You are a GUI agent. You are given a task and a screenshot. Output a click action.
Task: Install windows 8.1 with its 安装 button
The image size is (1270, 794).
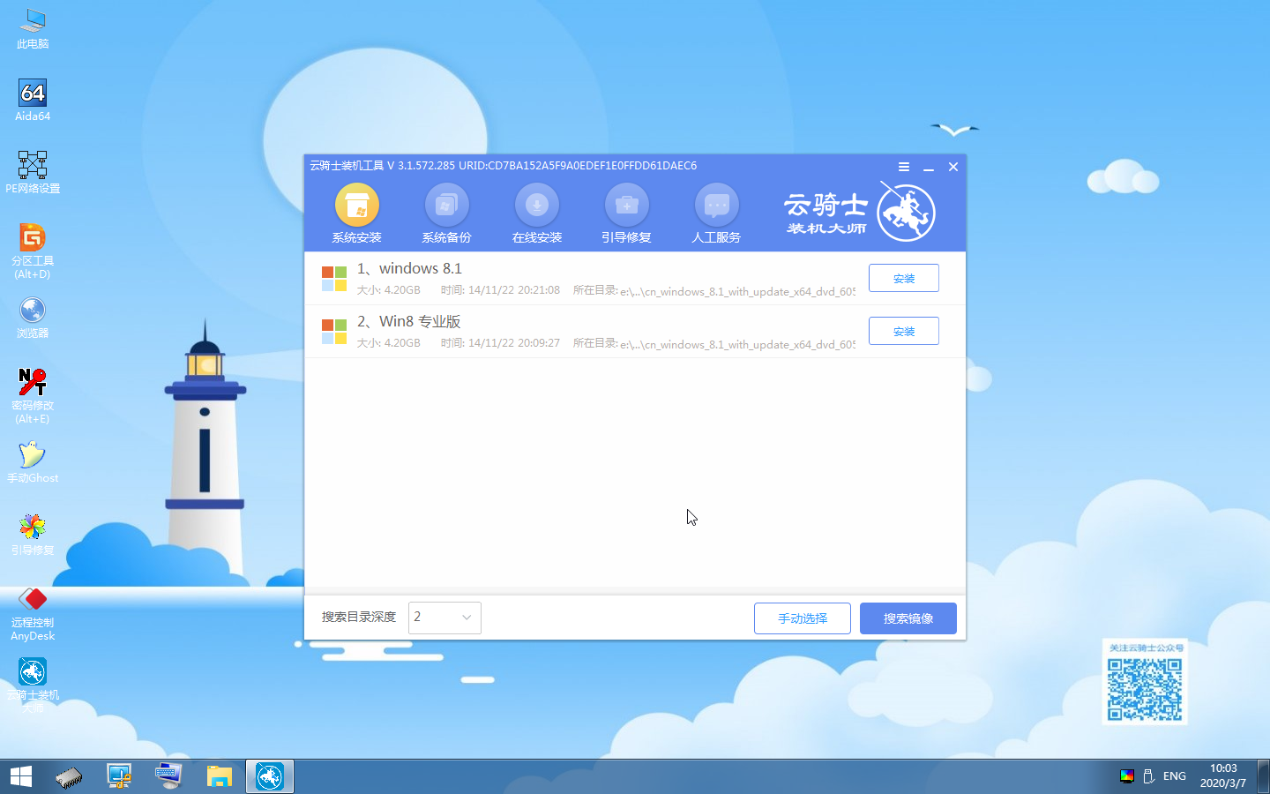pos(904,278)
